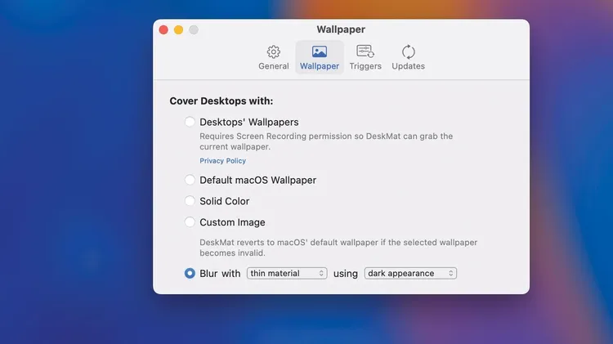Screen dimensions: 613x344
Task: Open the thin material dropdown
Action: tap(287, 273)
